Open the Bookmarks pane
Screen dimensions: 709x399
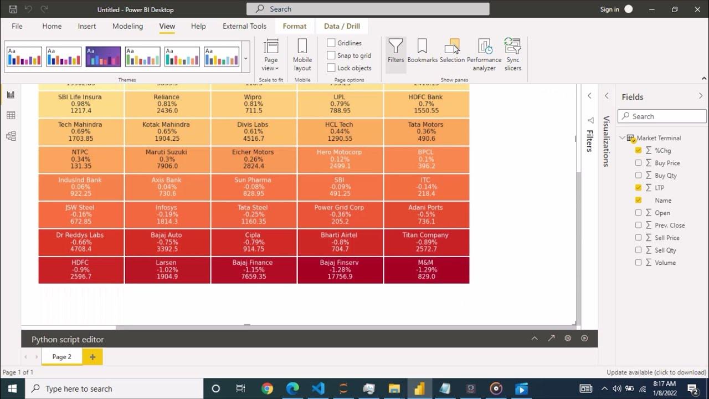(x=422, y=51)
